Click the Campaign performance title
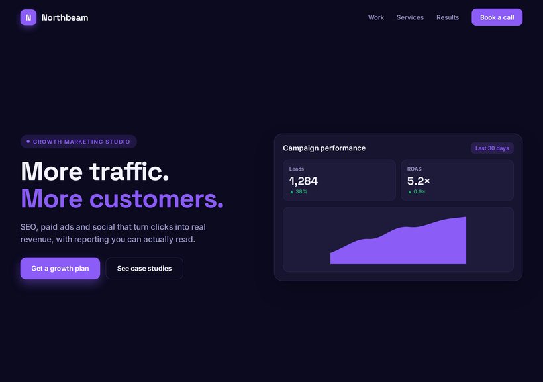Screen dimensions: 543x382 click(324, 148)
